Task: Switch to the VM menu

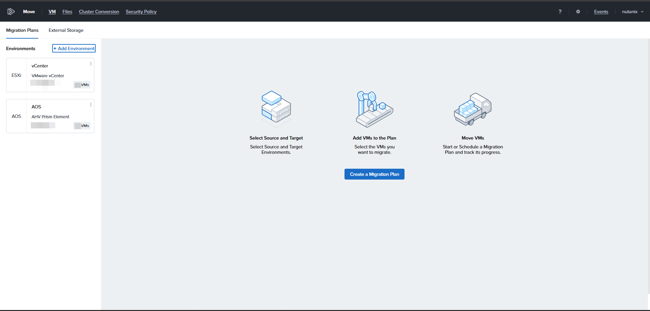Action: (52, 12)
